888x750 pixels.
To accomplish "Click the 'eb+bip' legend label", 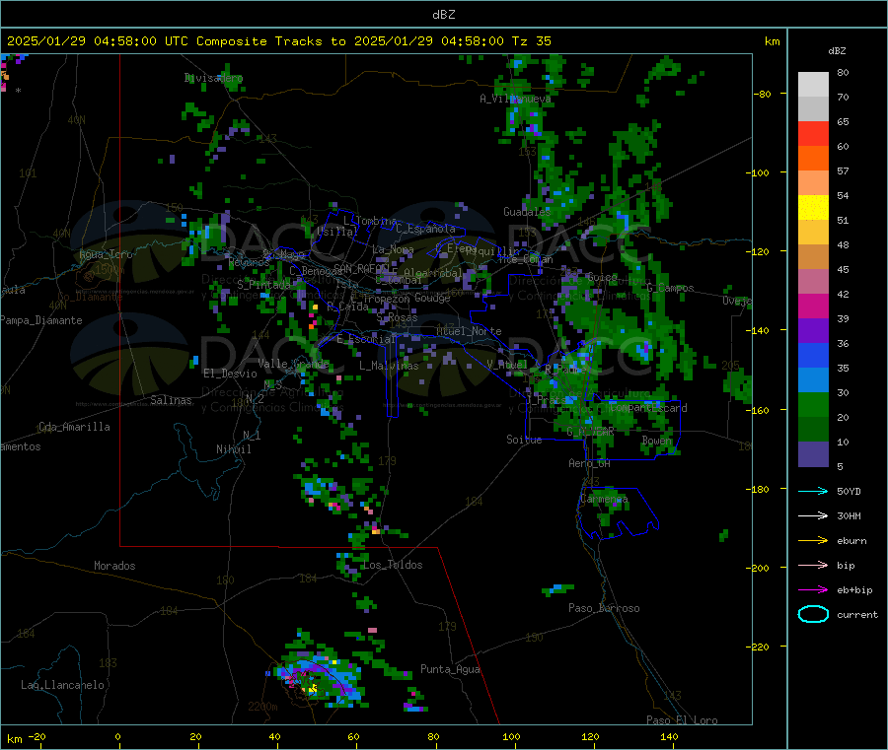I will click(x=854, y=590).
